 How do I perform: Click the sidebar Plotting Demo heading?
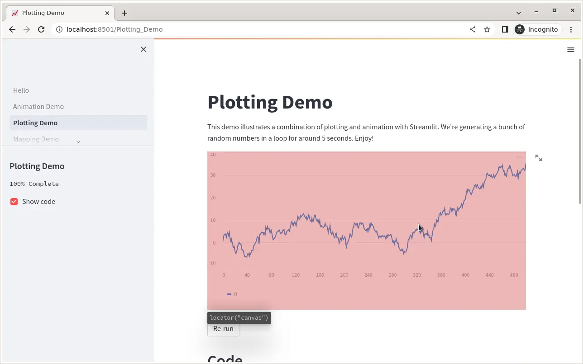(37, 166)
